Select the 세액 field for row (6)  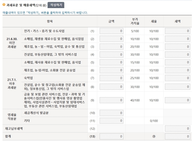[178, 70]
